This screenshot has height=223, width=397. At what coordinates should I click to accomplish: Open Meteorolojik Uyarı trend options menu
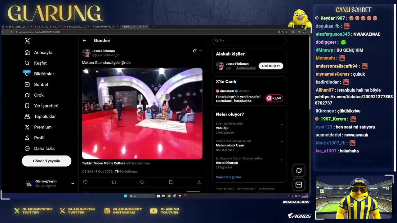point(281,142)
